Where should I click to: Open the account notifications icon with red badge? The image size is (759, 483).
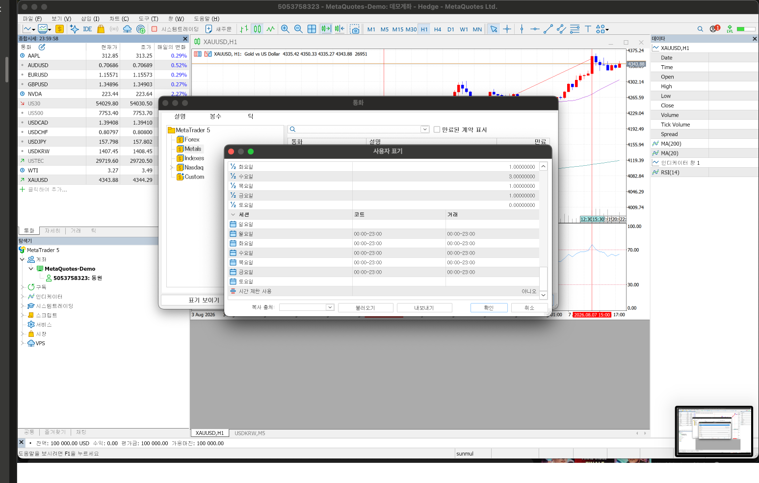point(715,28)
